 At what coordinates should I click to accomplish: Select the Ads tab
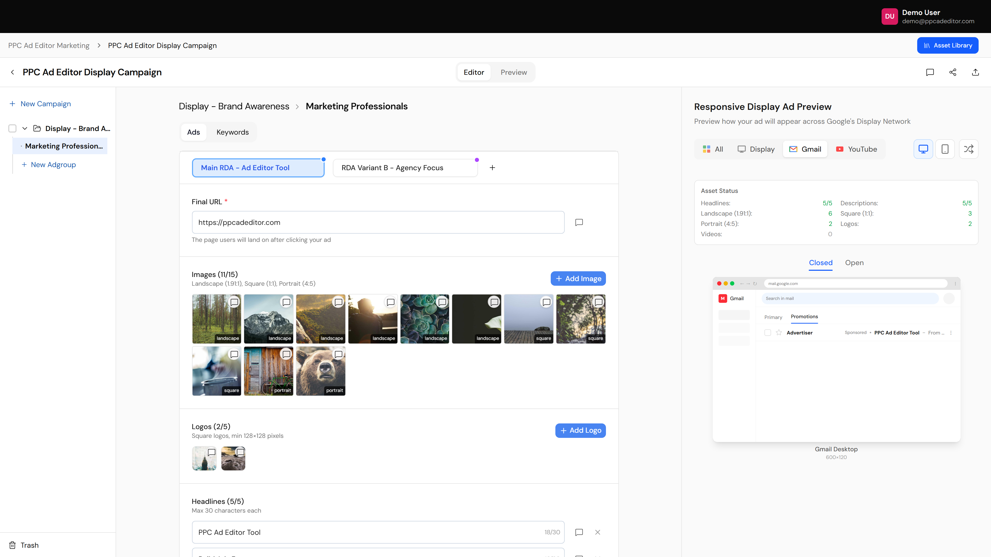[x=193, y=132]
